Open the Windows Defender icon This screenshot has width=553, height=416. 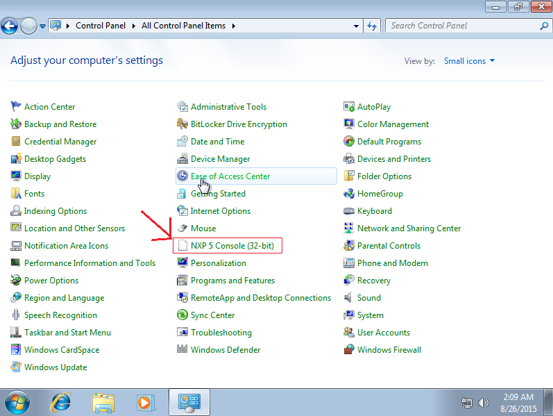point(182,349)
